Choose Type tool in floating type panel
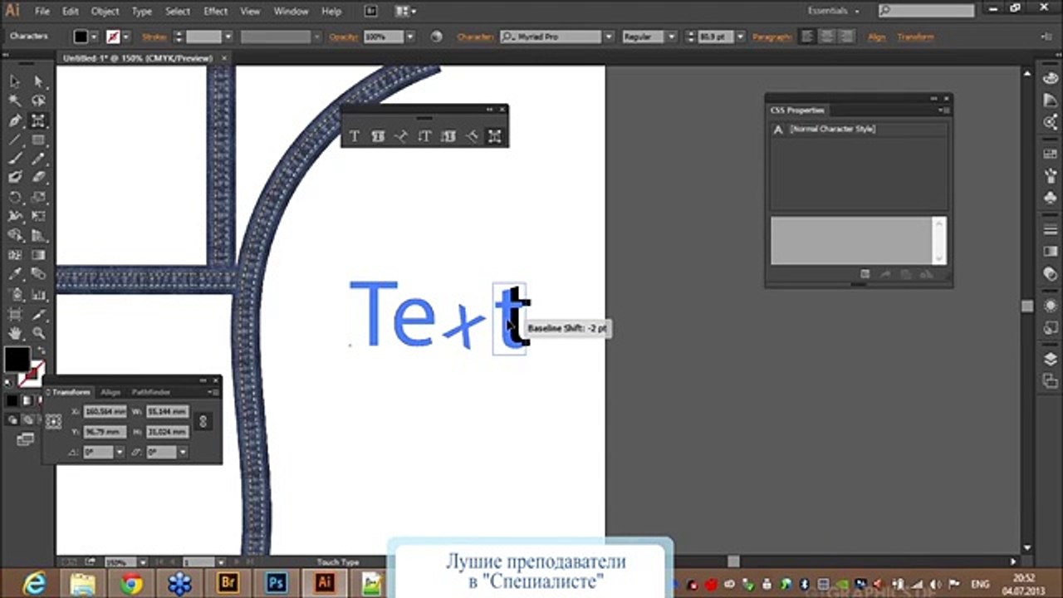Viewport: 1063px width, 598px height. 354,136
